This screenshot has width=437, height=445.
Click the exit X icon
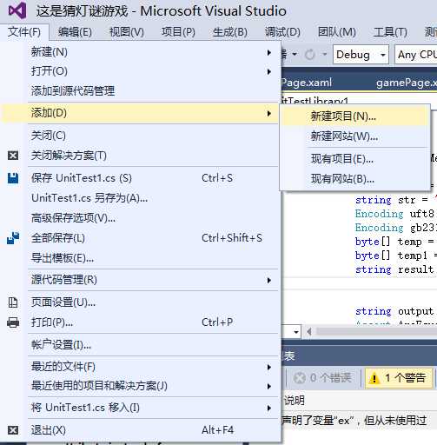pyautogui.click(x=13, y=430)
